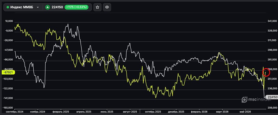Viewport: 278px width, 115px height.
Task: Click the май 2026 date label
Action: click(245, 112)
